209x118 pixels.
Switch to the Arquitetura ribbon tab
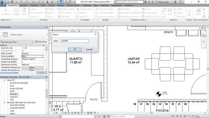[12, 5]
